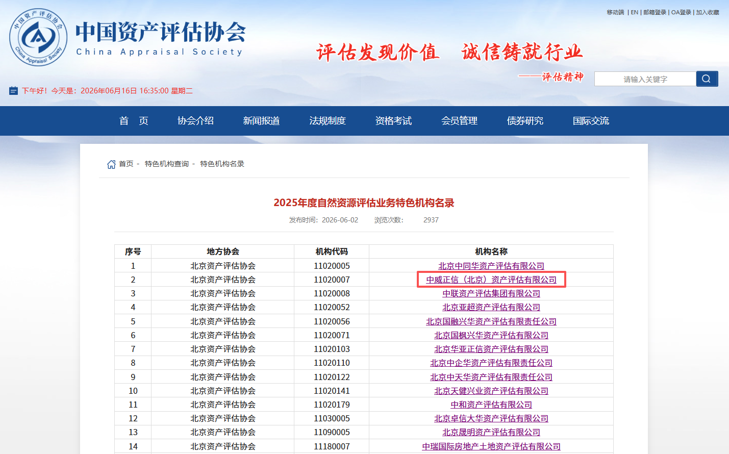Click the 移动端 link at top right
This screenshot has width=729, height=454.
click(615, 12)
